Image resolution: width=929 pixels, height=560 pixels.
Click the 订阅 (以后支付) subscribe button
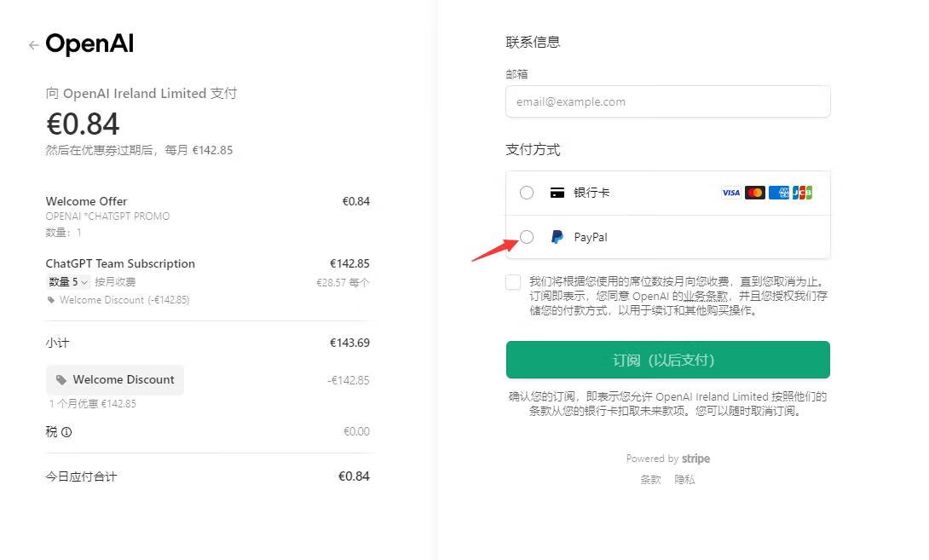(x=667, y=360)
